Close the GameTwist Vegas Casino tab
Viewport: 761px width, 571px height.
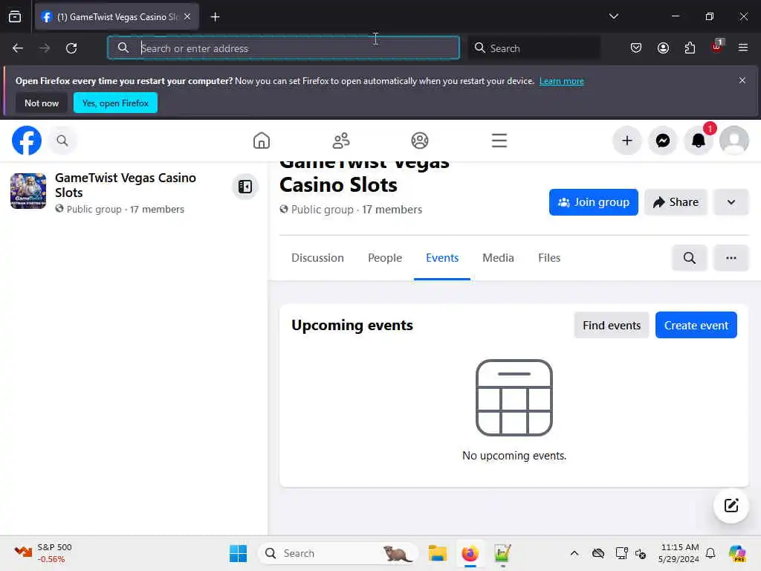[187, 17]
